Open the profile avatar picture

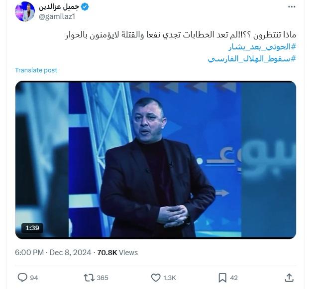tap(25, 11)
